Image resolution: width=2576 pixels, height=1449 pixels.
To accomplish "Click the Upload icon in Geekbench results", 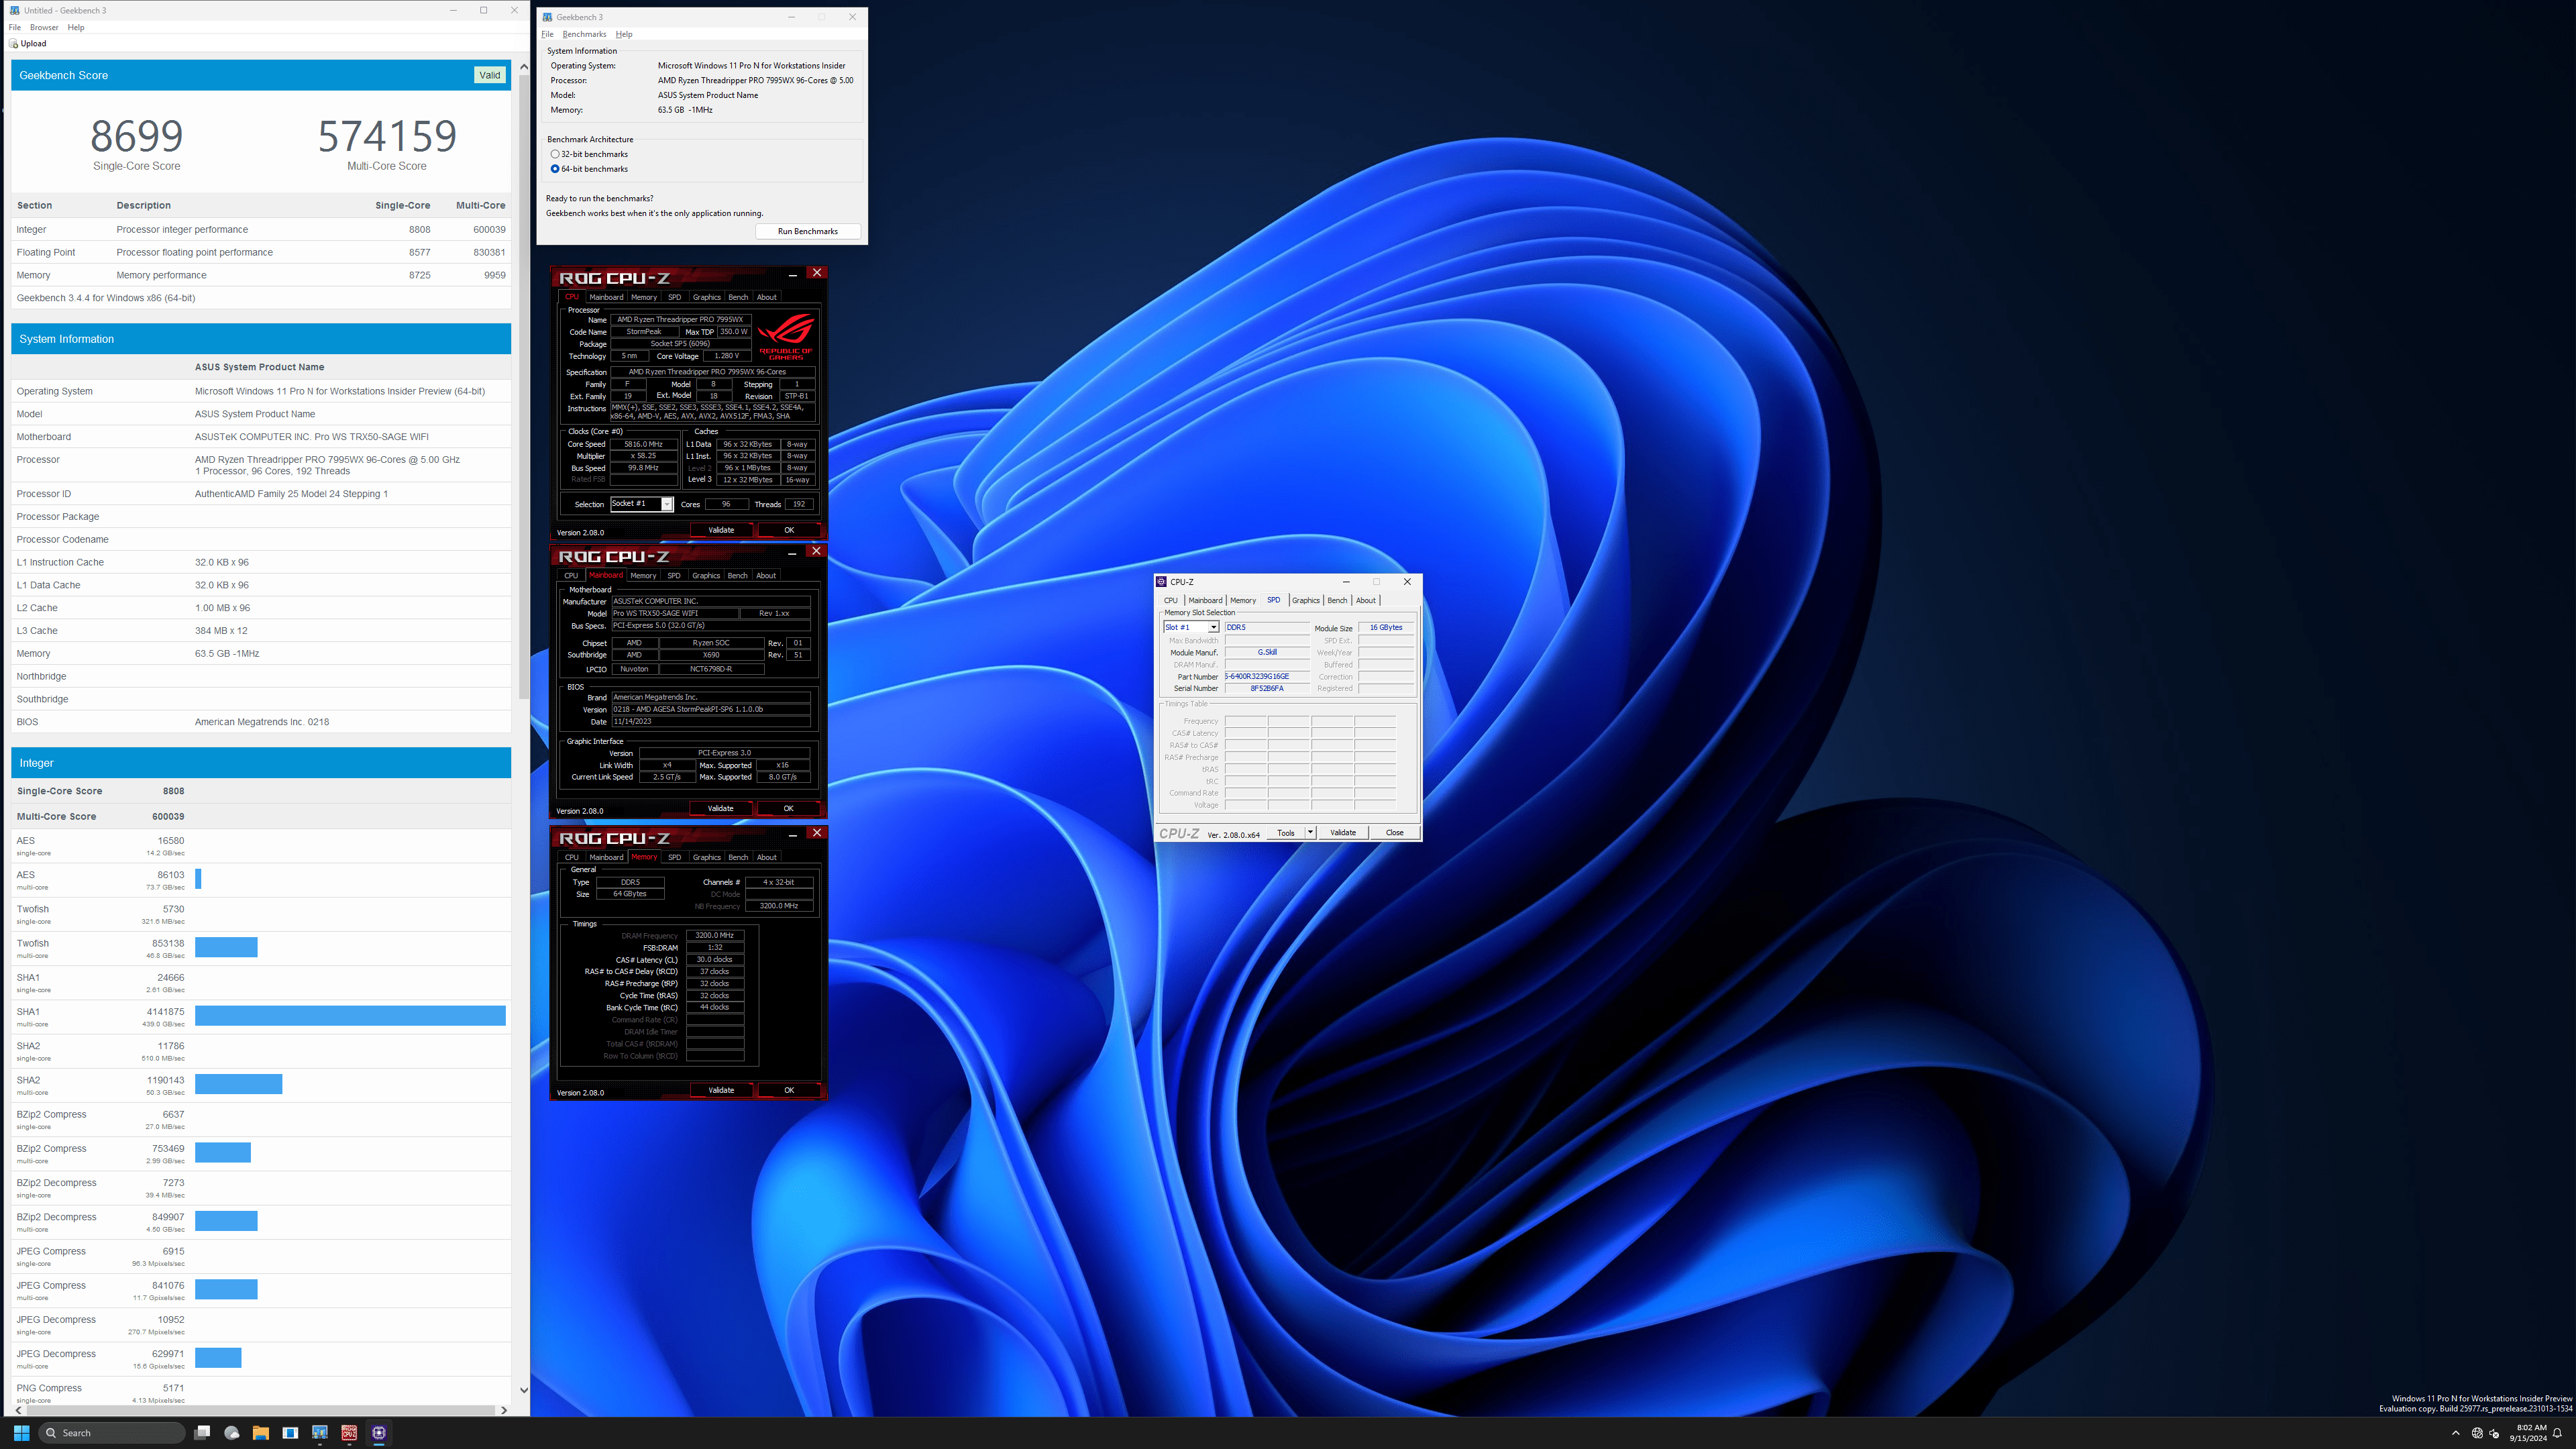I will (x=14, y=43).
